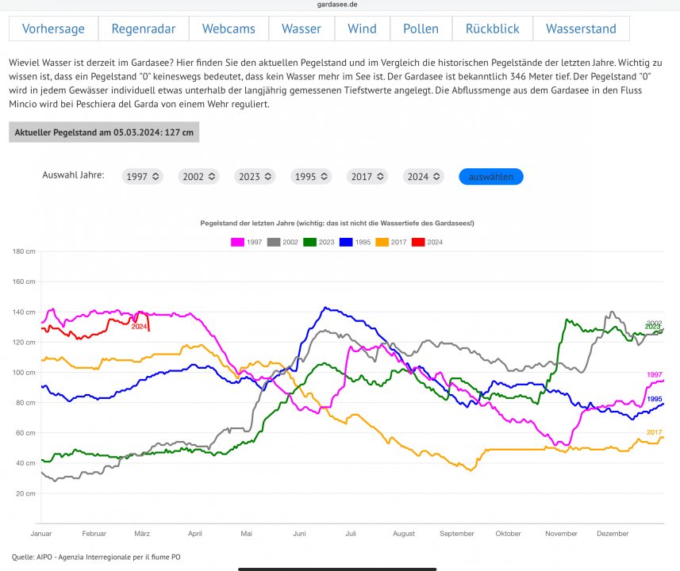Expand the 1995 year dropdown
Screen dimensions: 680x571
[312, 177]
